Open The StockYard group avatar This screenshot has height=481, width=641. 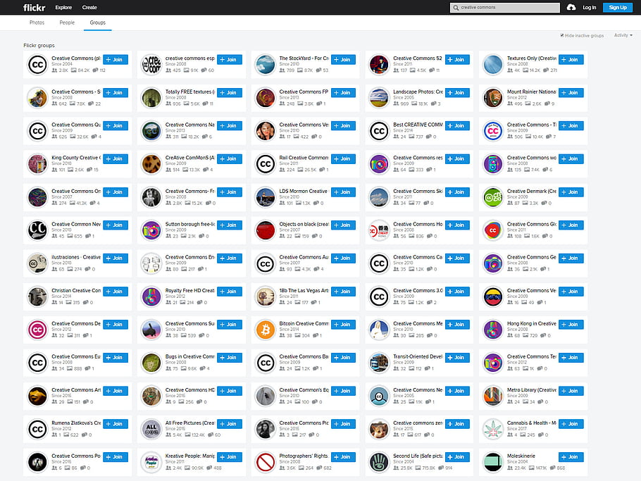coord(266,65)
